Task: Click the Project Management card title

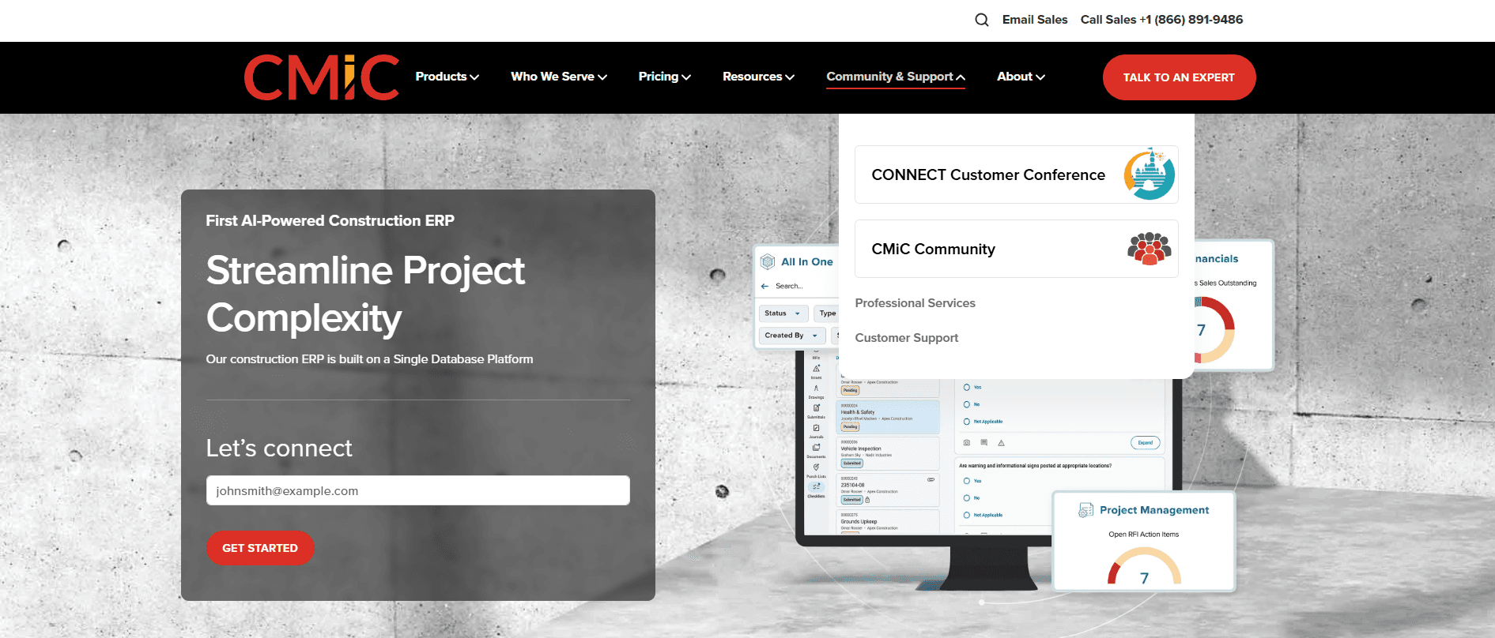Action: coord(1154,510)
